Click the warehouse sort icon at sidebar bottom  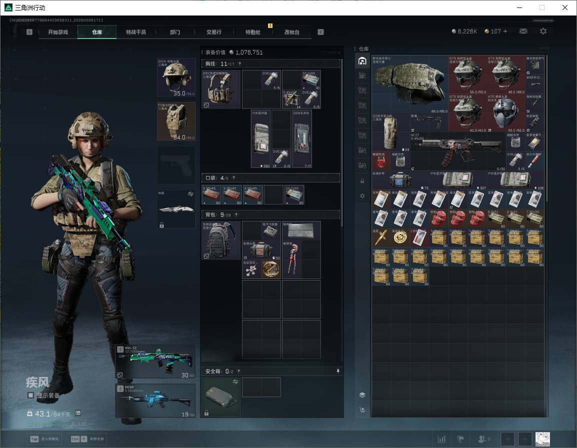click(362, 409)
